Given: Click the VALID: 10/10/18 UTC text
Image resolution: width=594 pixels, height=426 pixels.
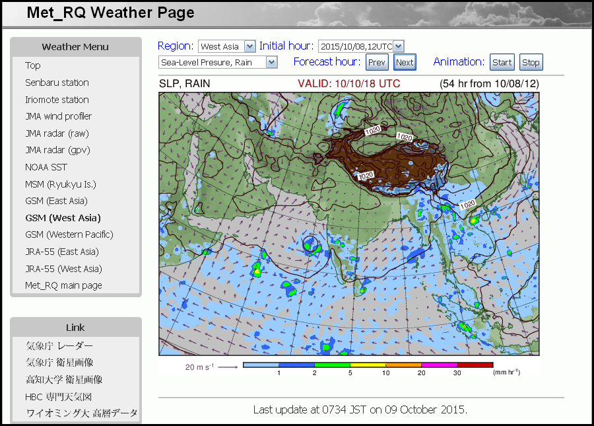Looking at the screenshot, I should pos(349,84).
